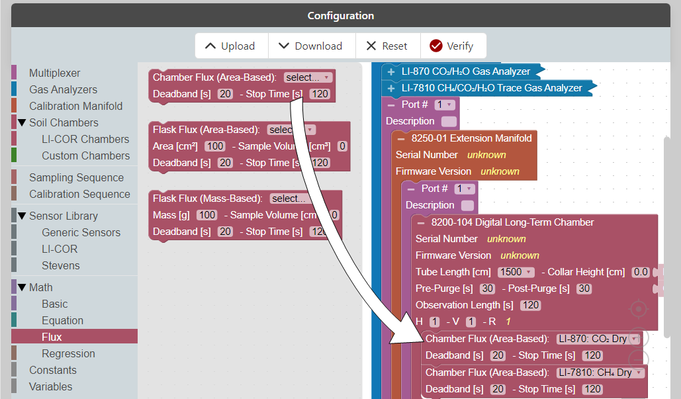Click Deadband field on Flask Flux (Area-Based) block
681x399 pixels.
[x=225, y=163]
